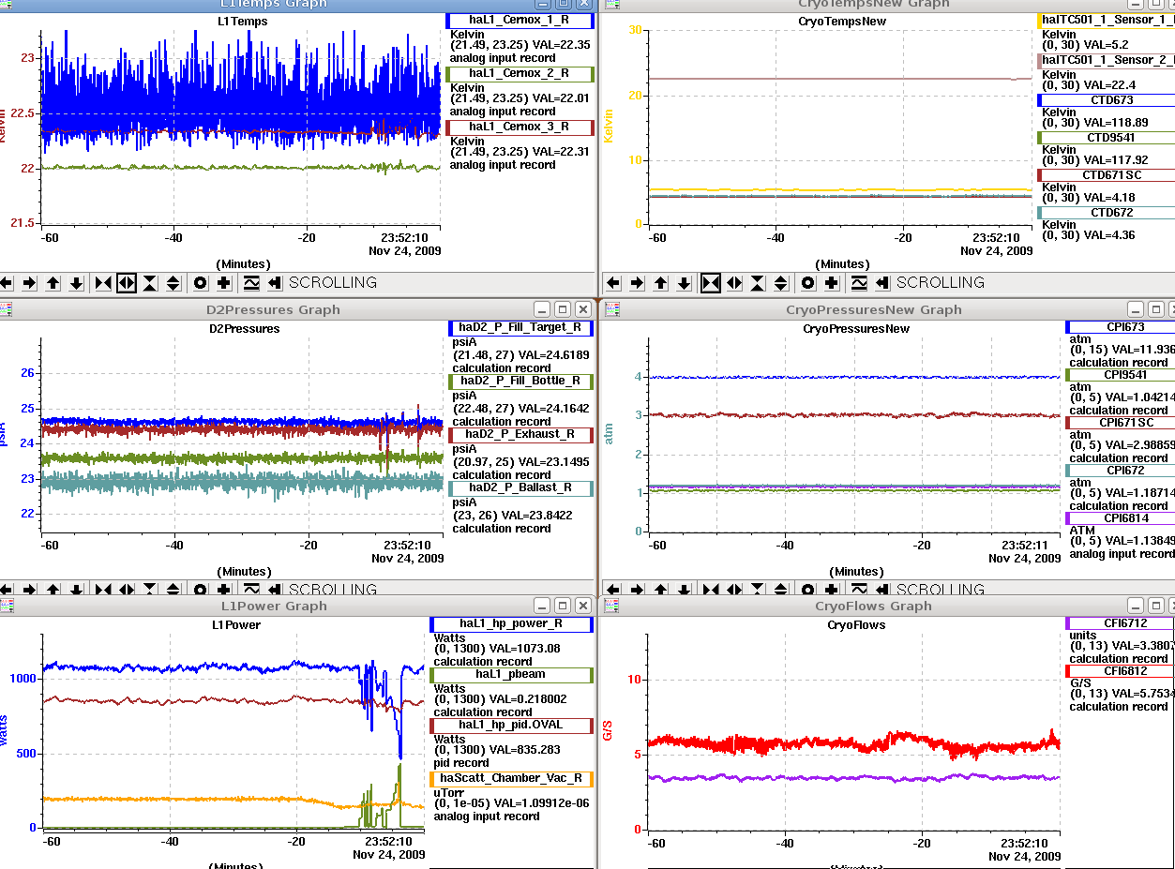Viewport: 1175px width, 869px height.
Task: Select the haL1_Cernox_1_R curve legend button
Action: pos(520,20)
